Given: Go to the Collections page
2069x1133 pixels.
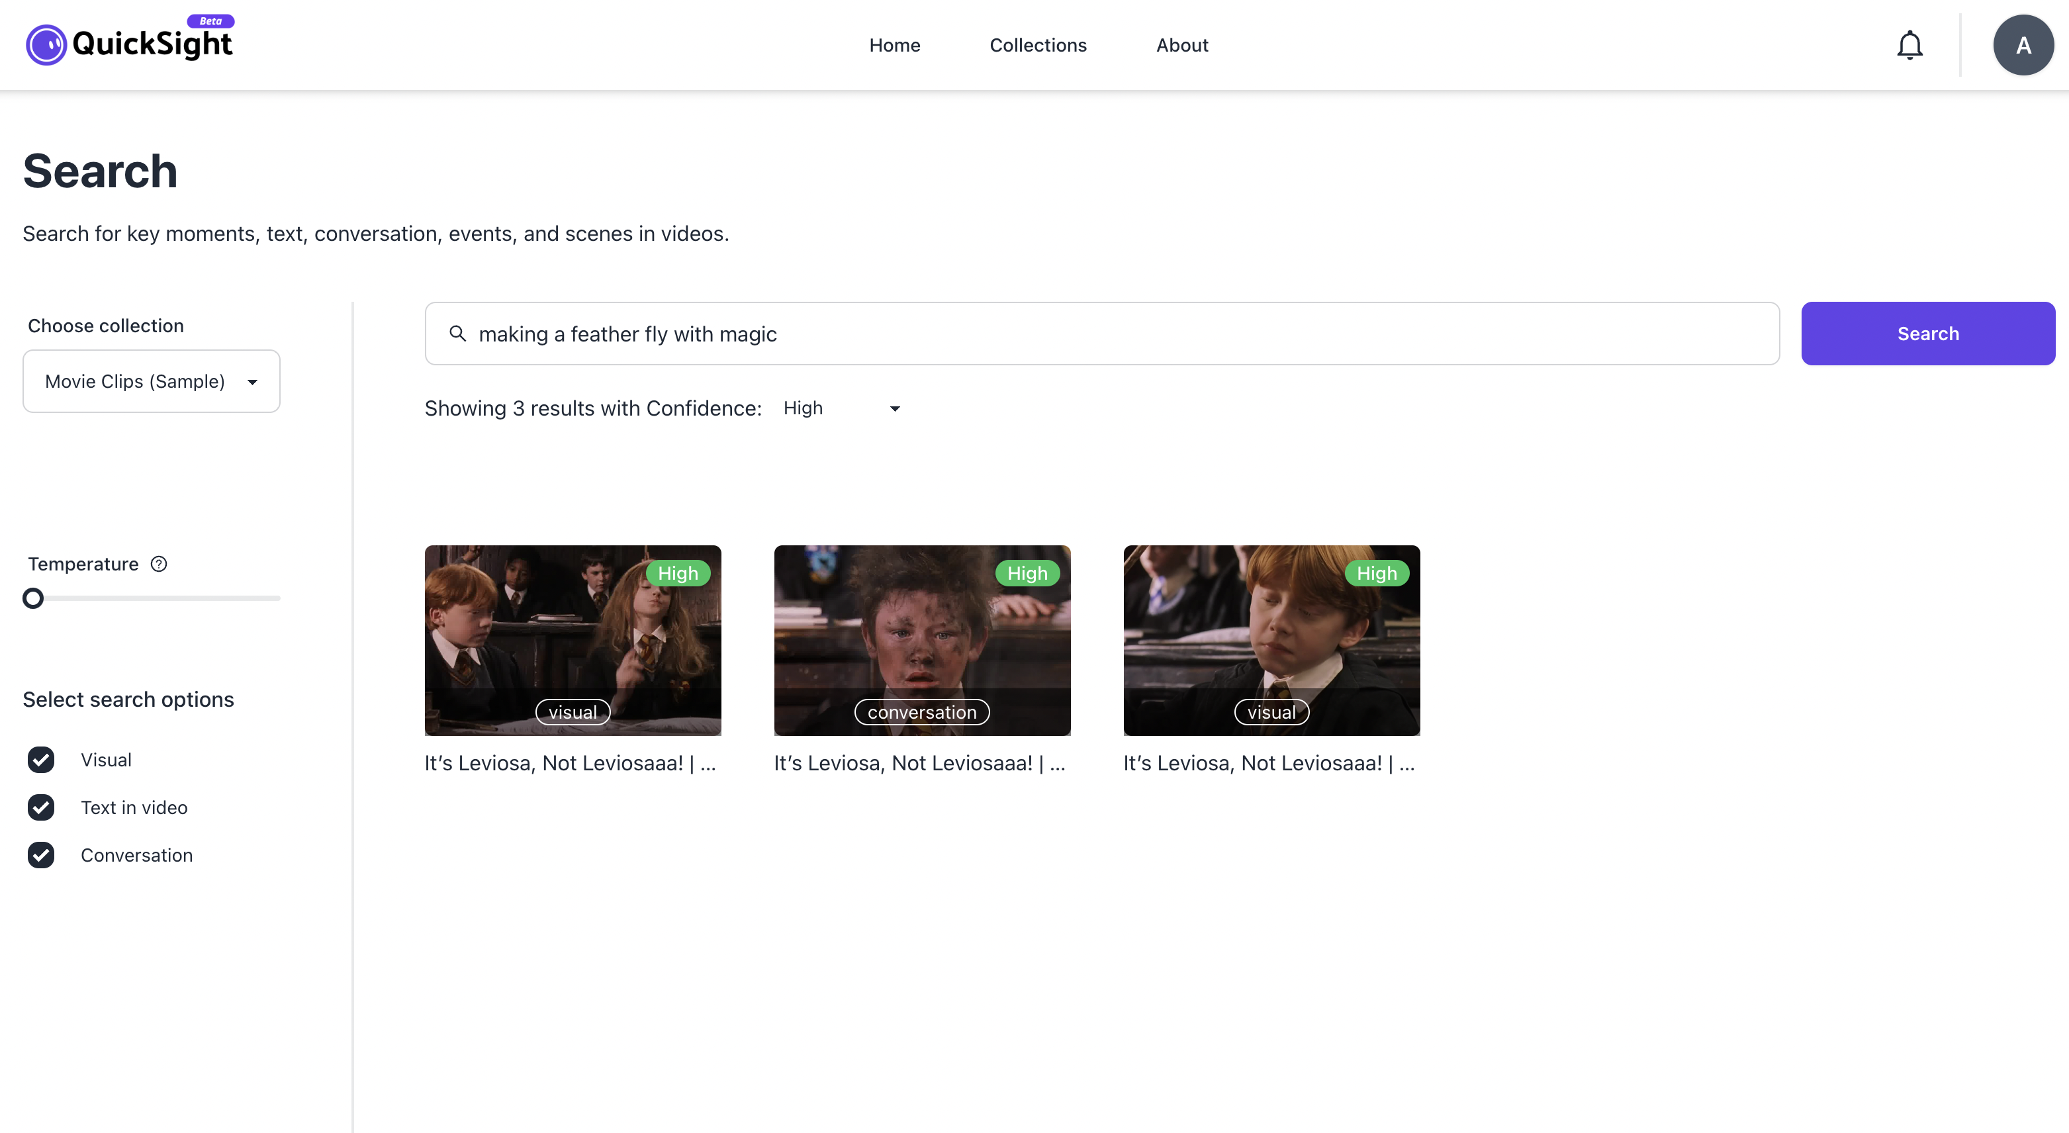Looking at the screenshot, I should 1038,45.
